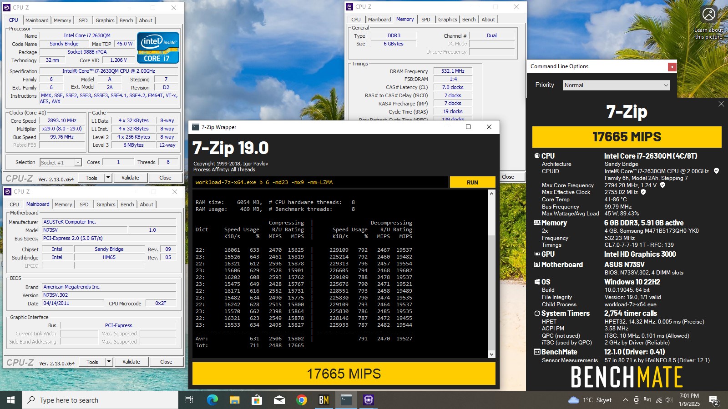Open the Bench tab in the bottom-left CPU-Z window
The image size is (728, 409).
127,204
